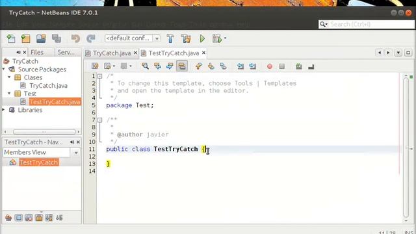Click the New Project toolbar icon
Viewport: 416px width, 234px height.
click(26, 39)
